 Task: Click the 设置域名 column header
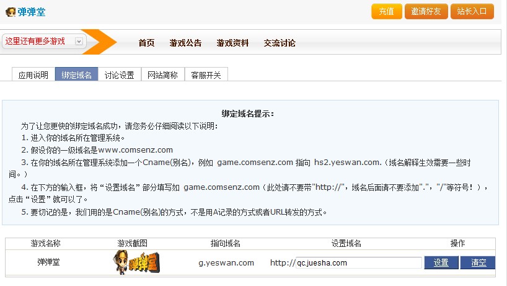coord(346,243)
